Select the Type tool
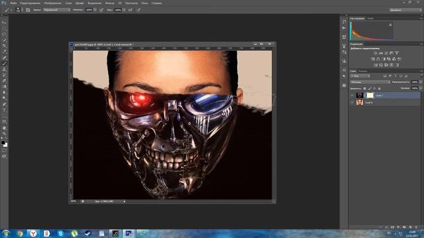This screenshot has height=238, width=424. [4, 110]
